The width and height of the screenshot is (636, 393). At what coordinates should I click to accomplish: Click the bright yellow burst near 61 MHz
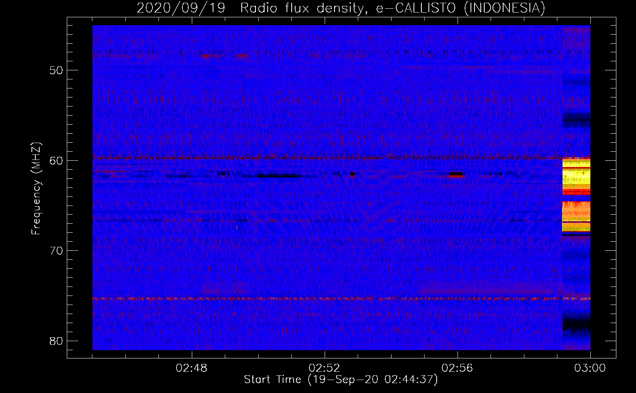(576, 176)
